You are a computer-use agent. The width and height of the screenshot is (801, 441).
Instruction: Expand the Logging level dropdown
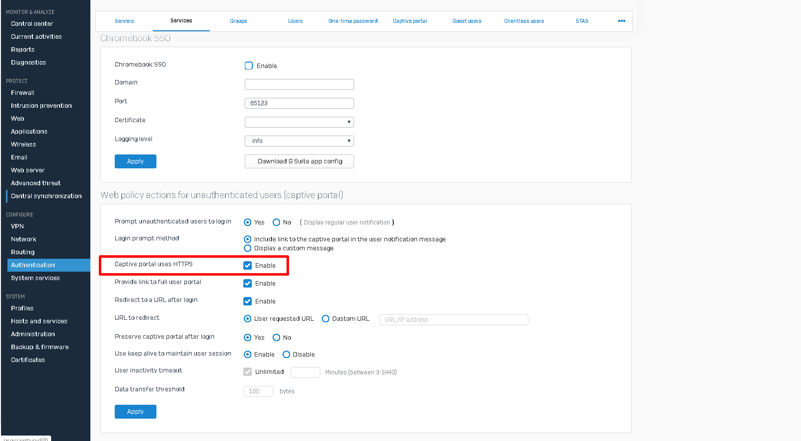(x=299, y=141)
